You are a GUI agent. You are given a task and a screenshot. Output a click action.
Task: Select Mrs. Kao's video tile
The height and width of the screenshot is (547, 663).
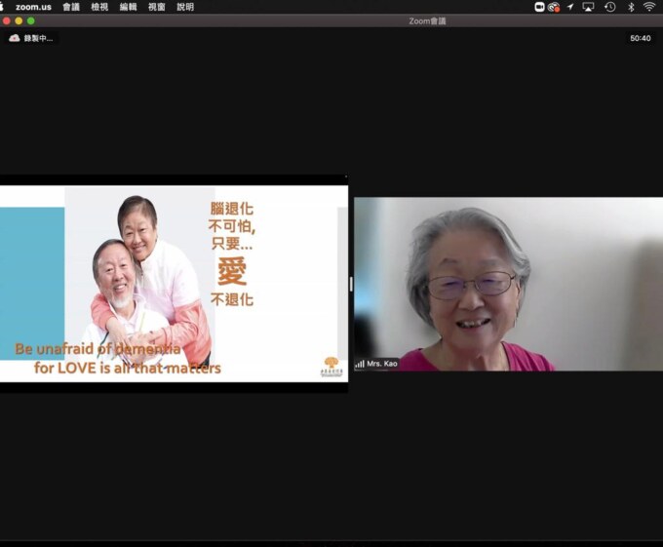click(507, 284)
